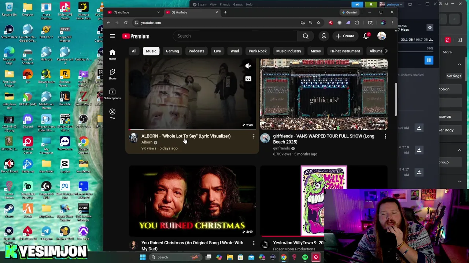Screen dimensions: 469x263
Task: Pause the Steam download
Action: [429, 60]
